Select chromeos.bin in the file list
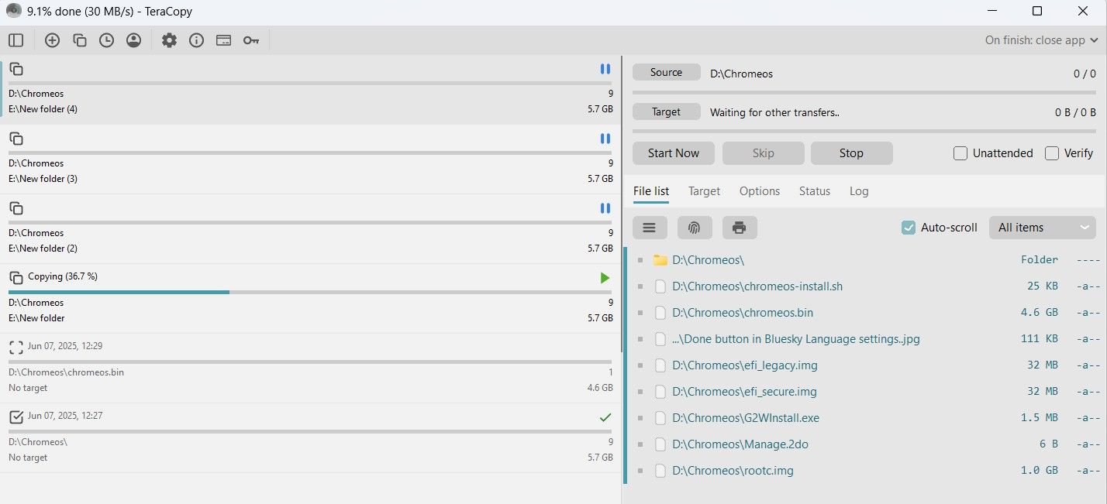 click(x=743, y=313)
